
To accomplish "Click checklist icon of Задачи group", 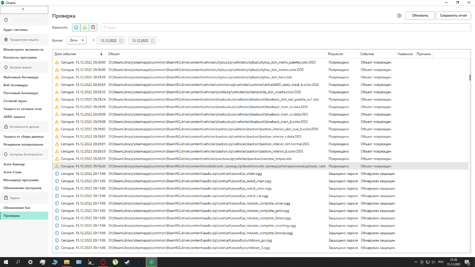I will click(x=6, y=198).
